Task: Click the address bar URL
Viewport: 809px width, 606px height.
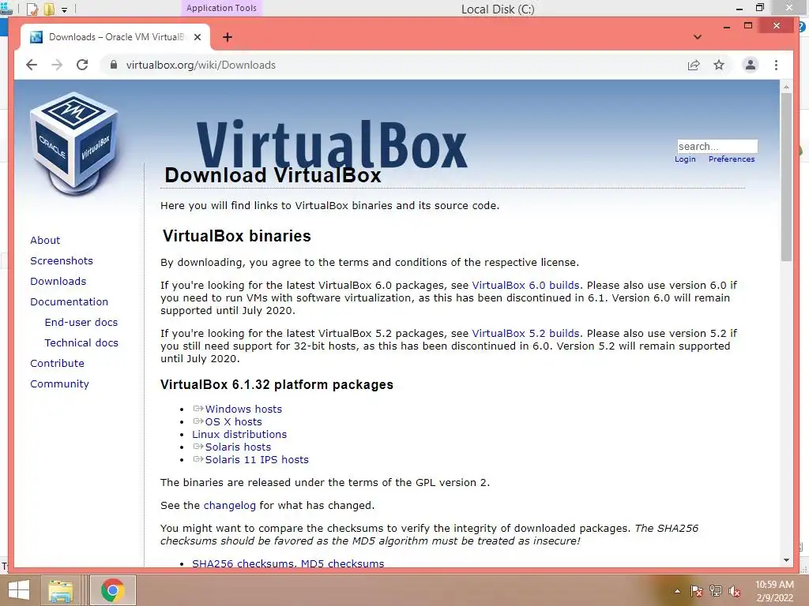Action: tap(201, 65)
